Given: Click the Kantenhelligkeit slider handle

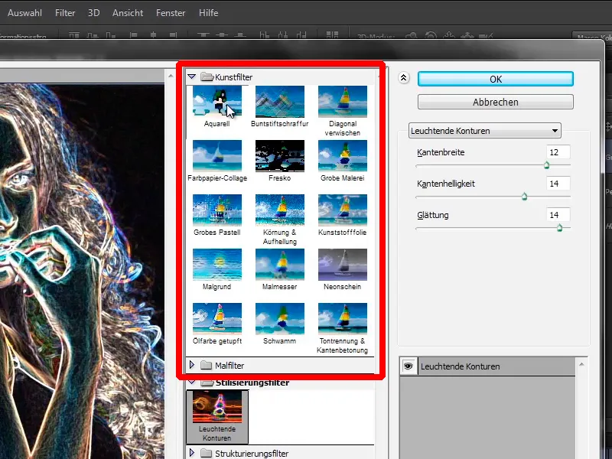Looking at the screenshot, I should tap(525, 197).
